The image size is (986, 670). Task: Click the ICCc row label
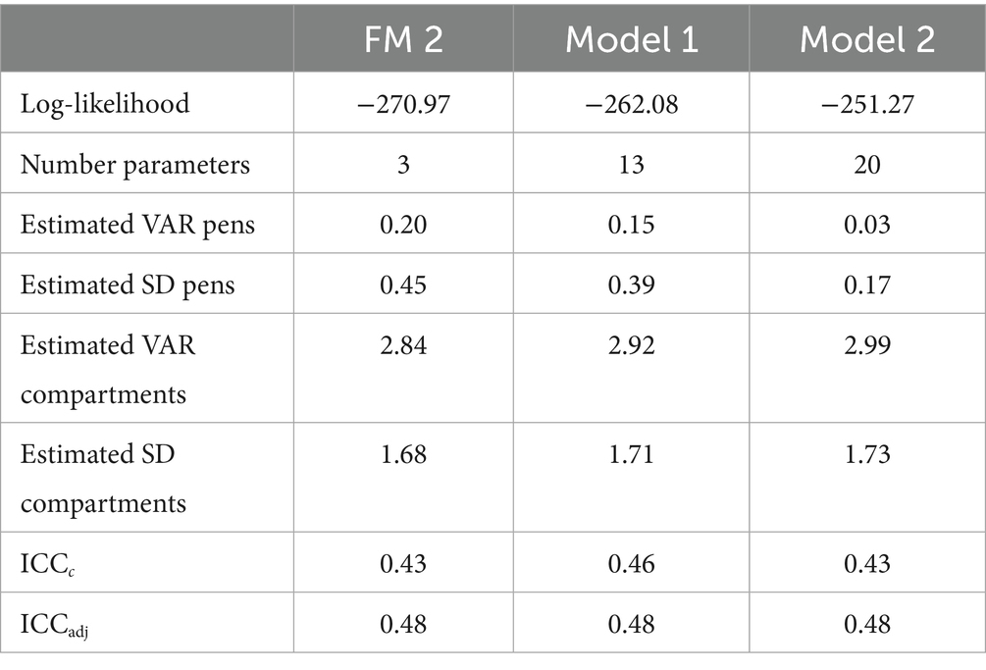coord(48,564)
